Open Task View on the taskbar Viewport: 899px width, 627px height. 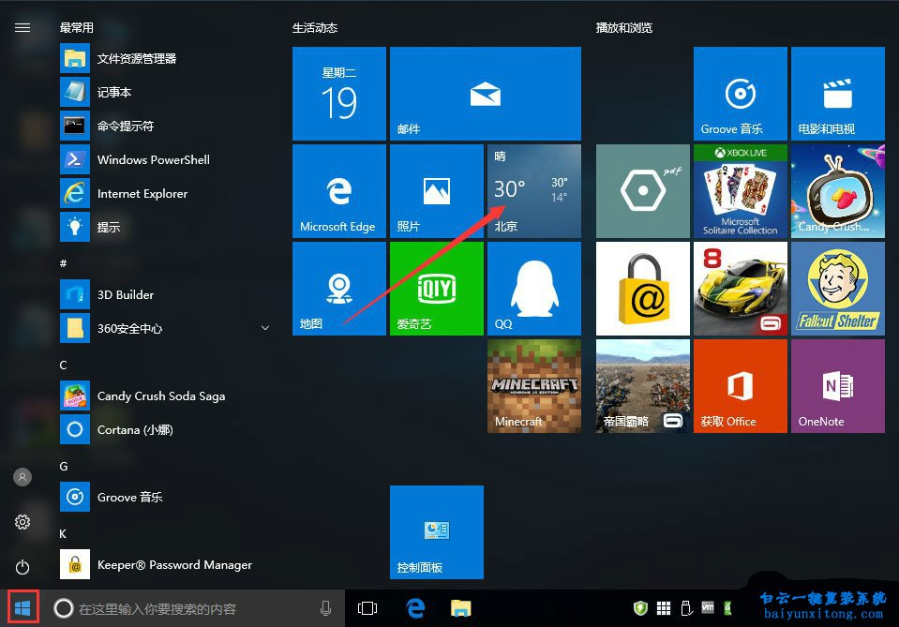tap(368, 607)
